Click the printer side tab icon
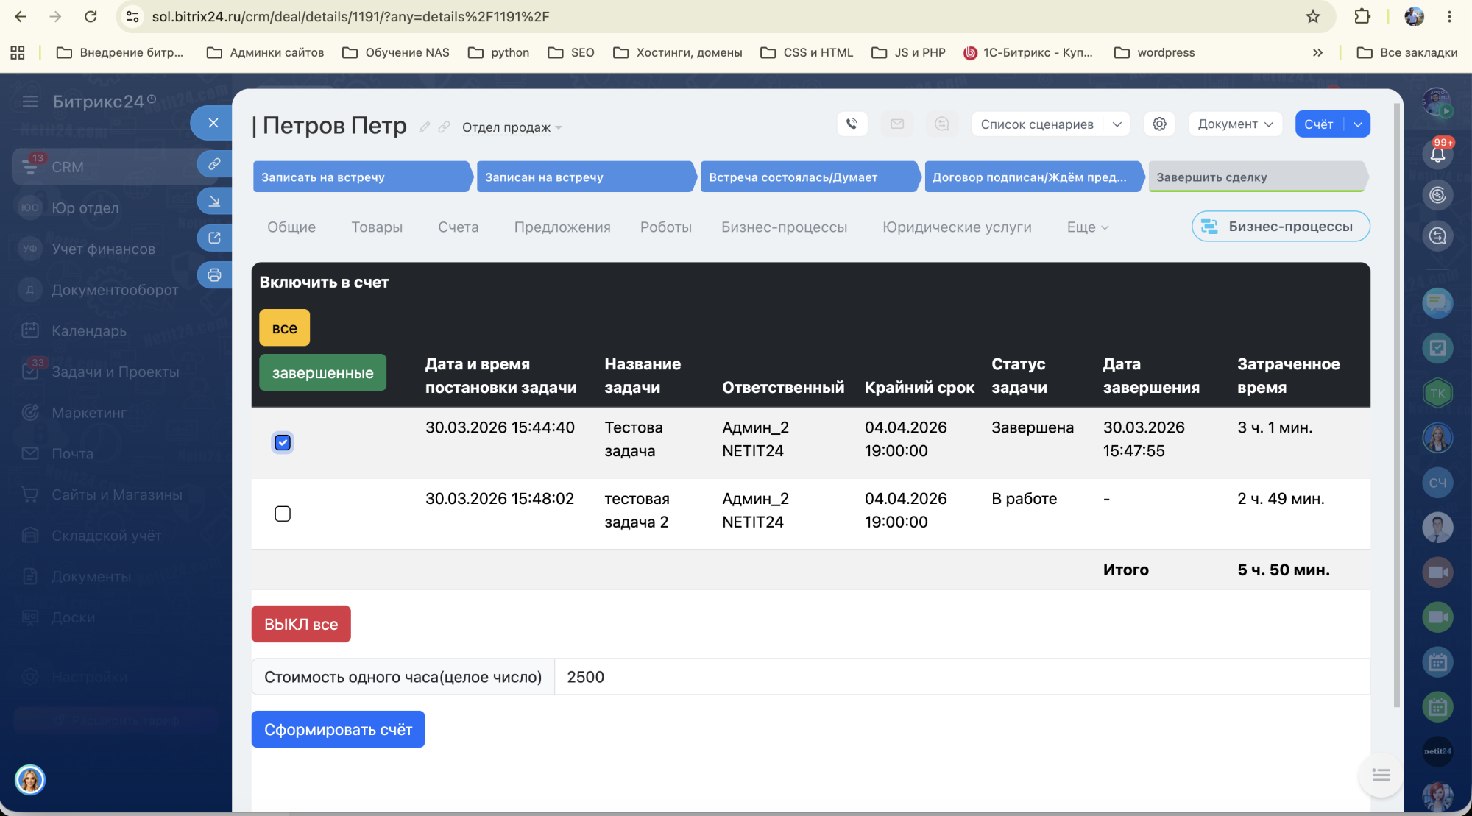Image resolution: width=1472 pixels, height=816 pixels. (x=214, y=275)
